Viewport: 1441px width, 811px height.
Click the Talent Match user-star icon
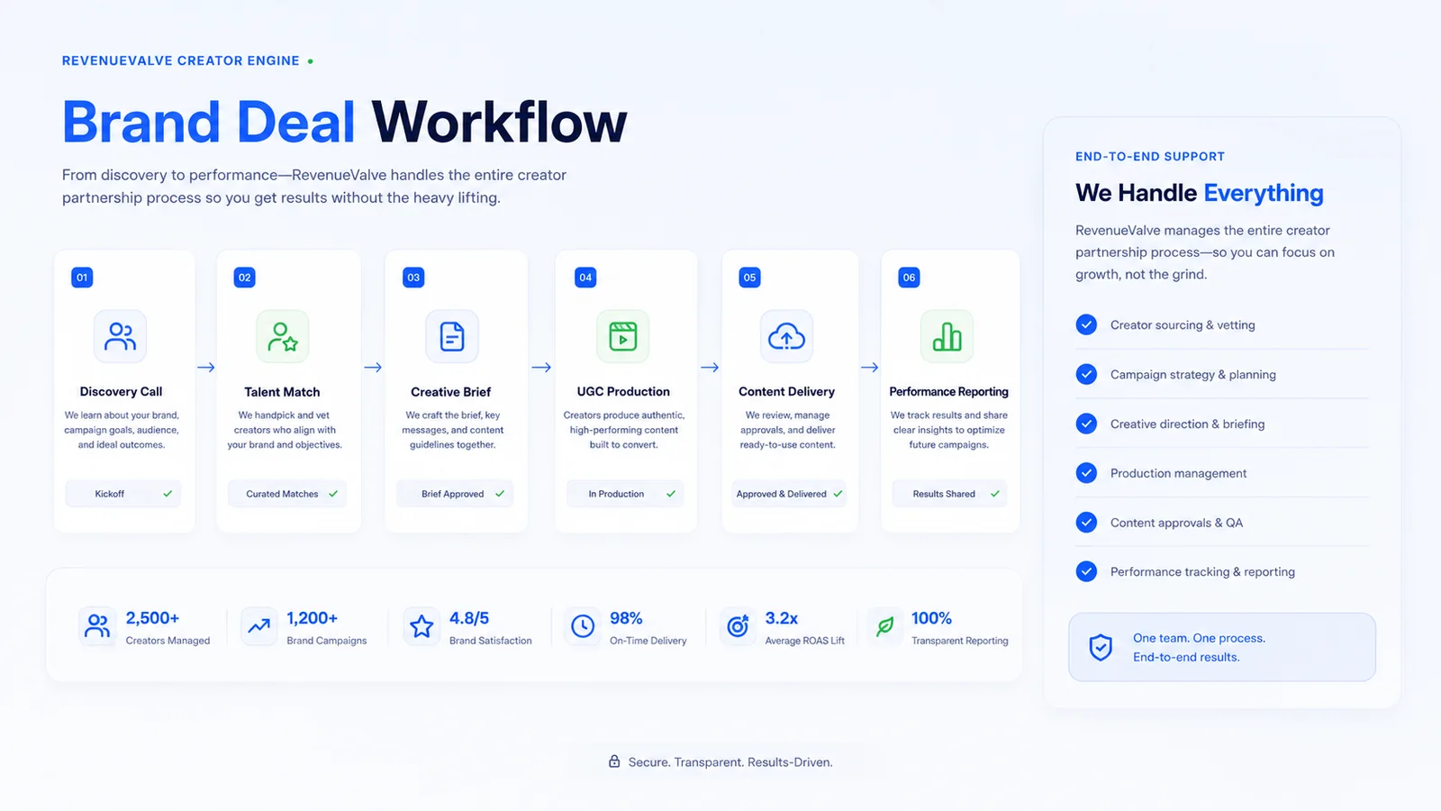click(x=283, y=336)
